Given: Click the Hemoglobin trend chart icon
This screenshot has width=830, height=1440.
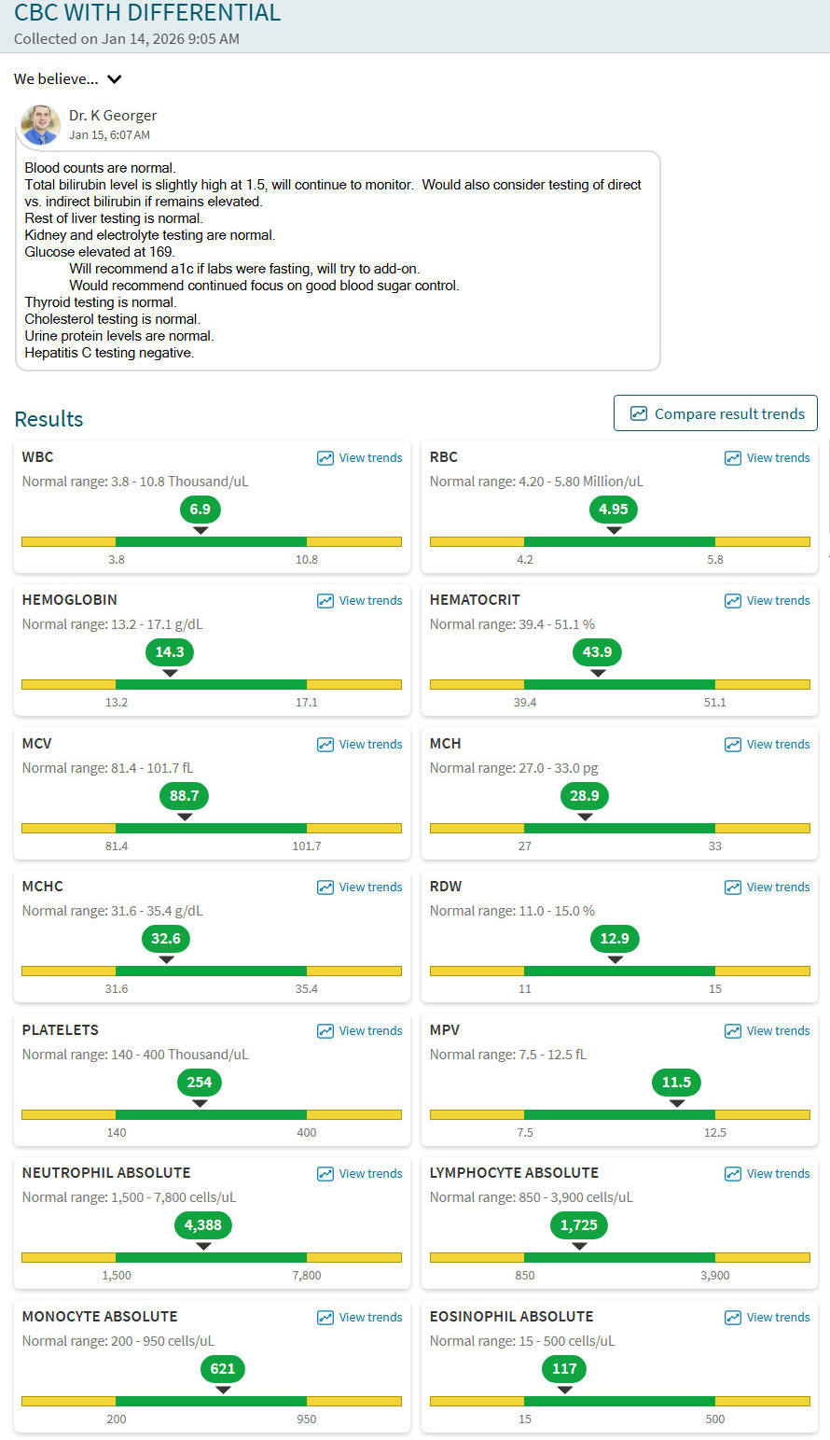Looking at the screenshot, I should point(325,601).
